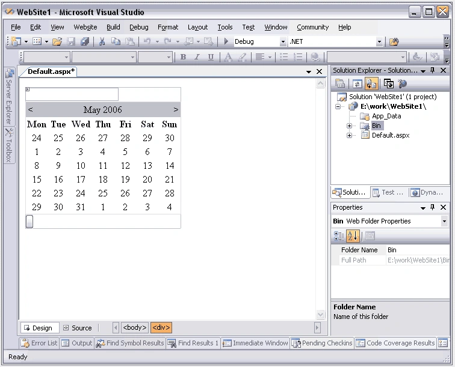The image size is (455, 367).
Task: Click the Properties icon in Solution Explorer
Action: pos(340,84)
